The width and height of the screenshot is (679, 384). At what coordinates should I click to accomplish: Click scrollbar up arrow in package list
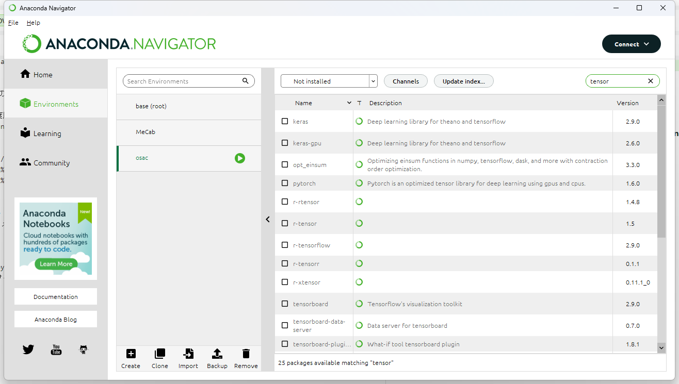661,99
